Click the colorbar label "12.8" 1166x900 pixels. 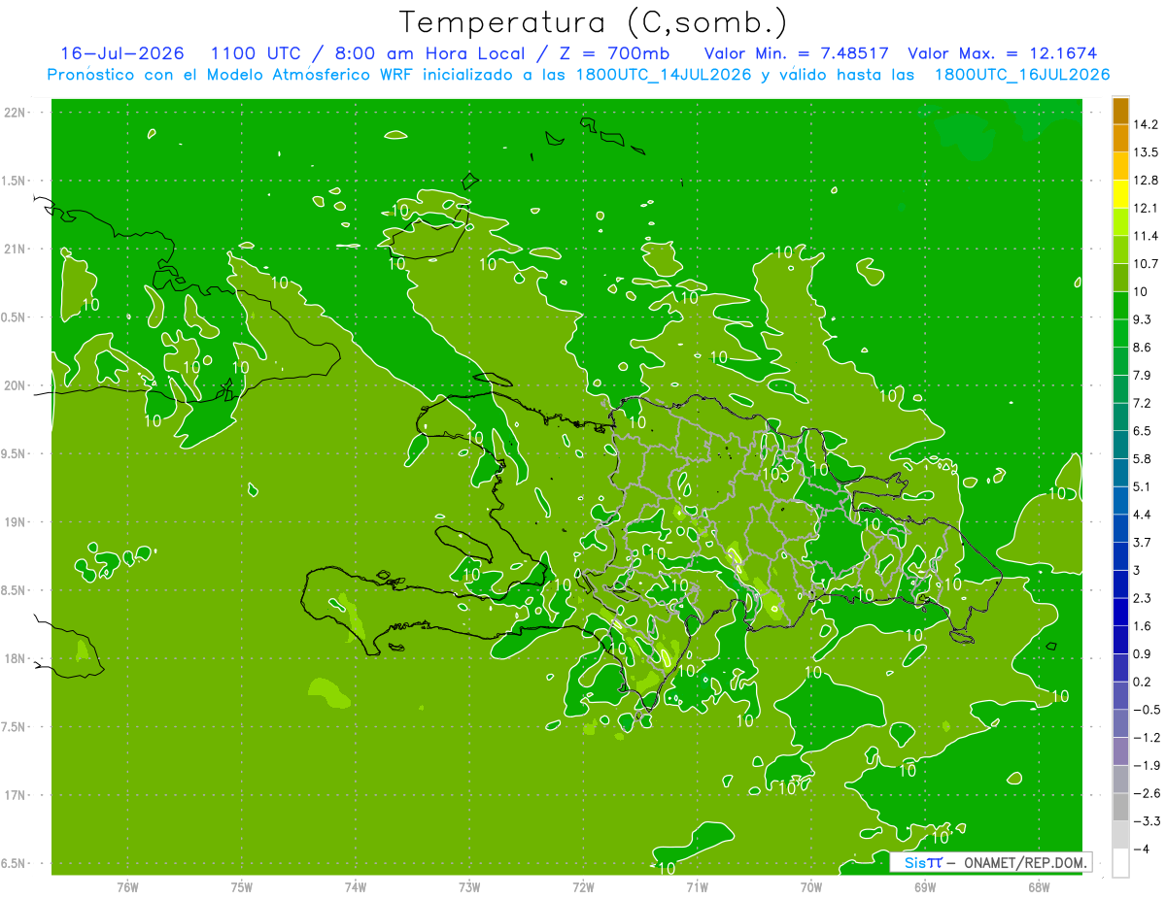point(1146,181)
